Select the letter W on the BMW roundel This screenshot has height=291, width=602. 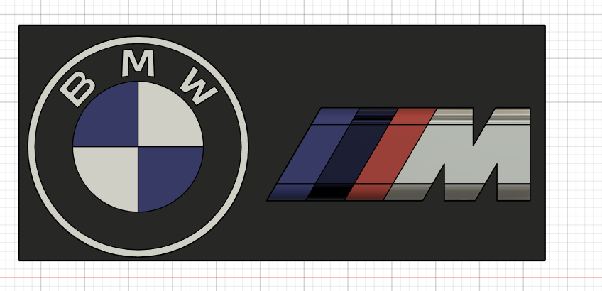coord(199,85)
